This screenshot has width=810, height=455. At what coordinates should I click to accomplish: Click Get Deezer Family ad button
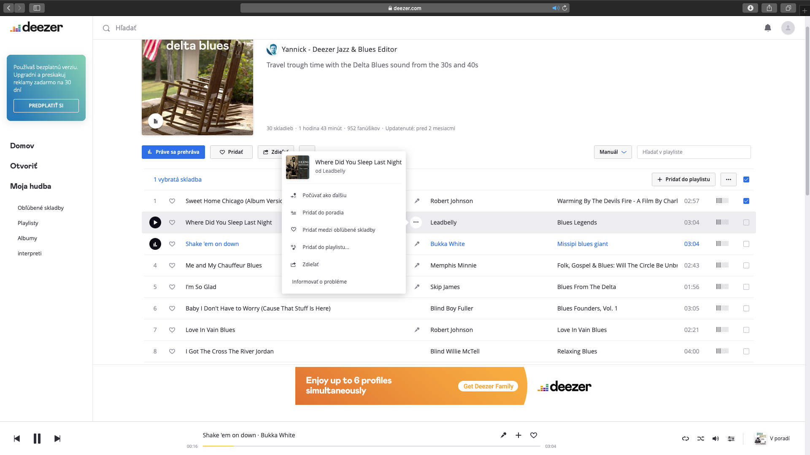488,386
